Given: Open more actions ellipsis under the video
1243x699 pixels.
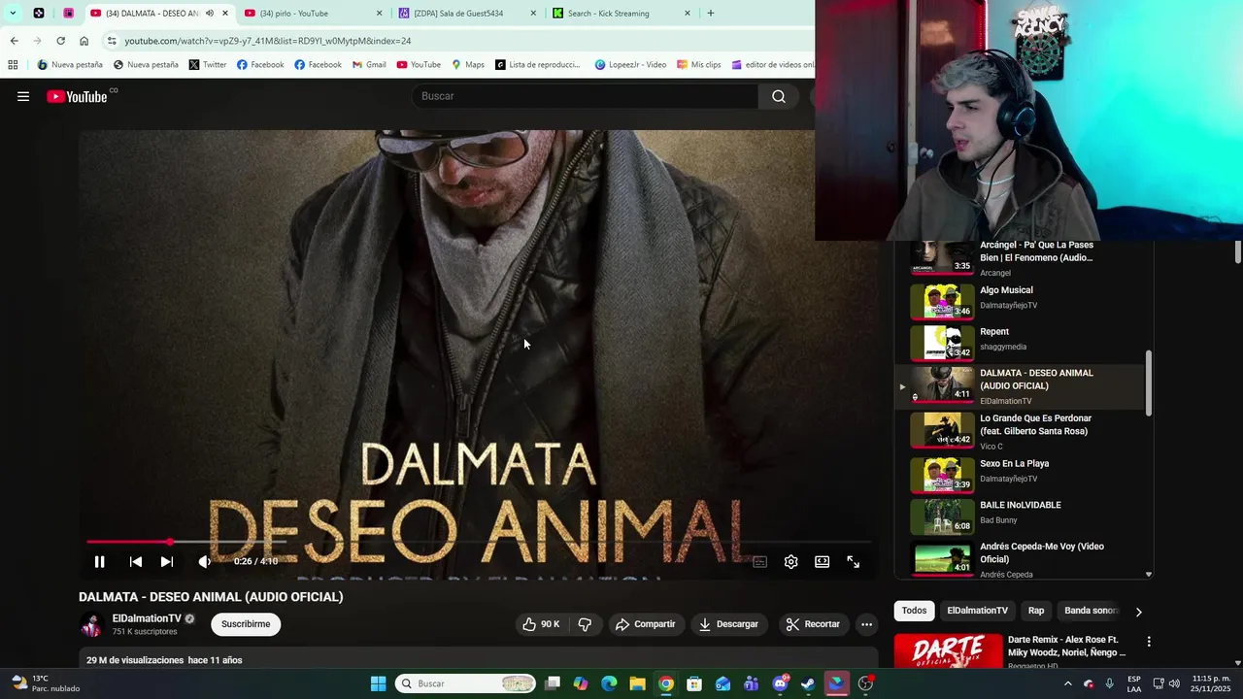Looking at the screenshot, I should pyautogui.click(x=867, y=624).
